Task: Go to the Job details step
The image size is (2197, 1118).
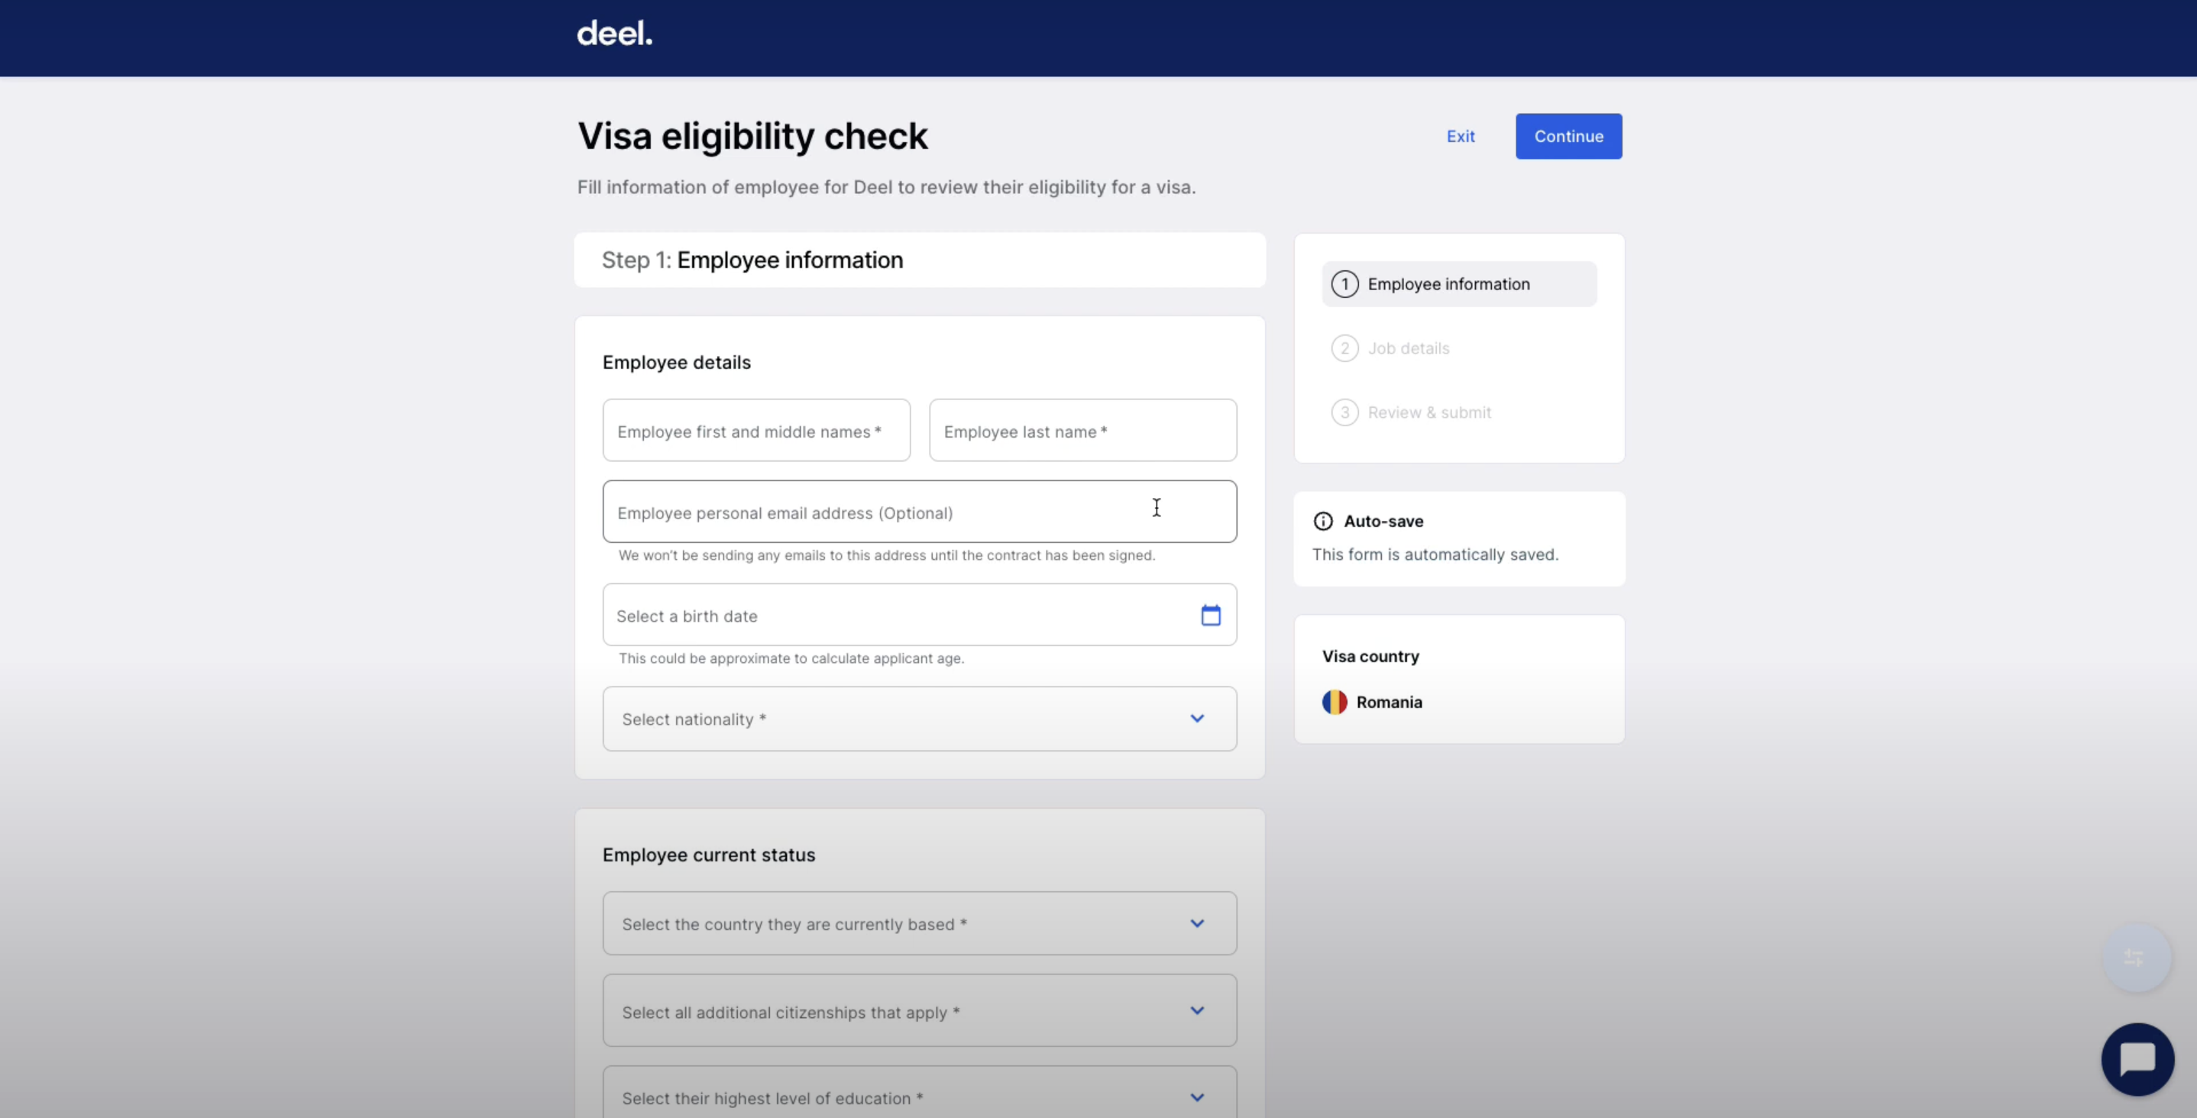Action: 1408,348
